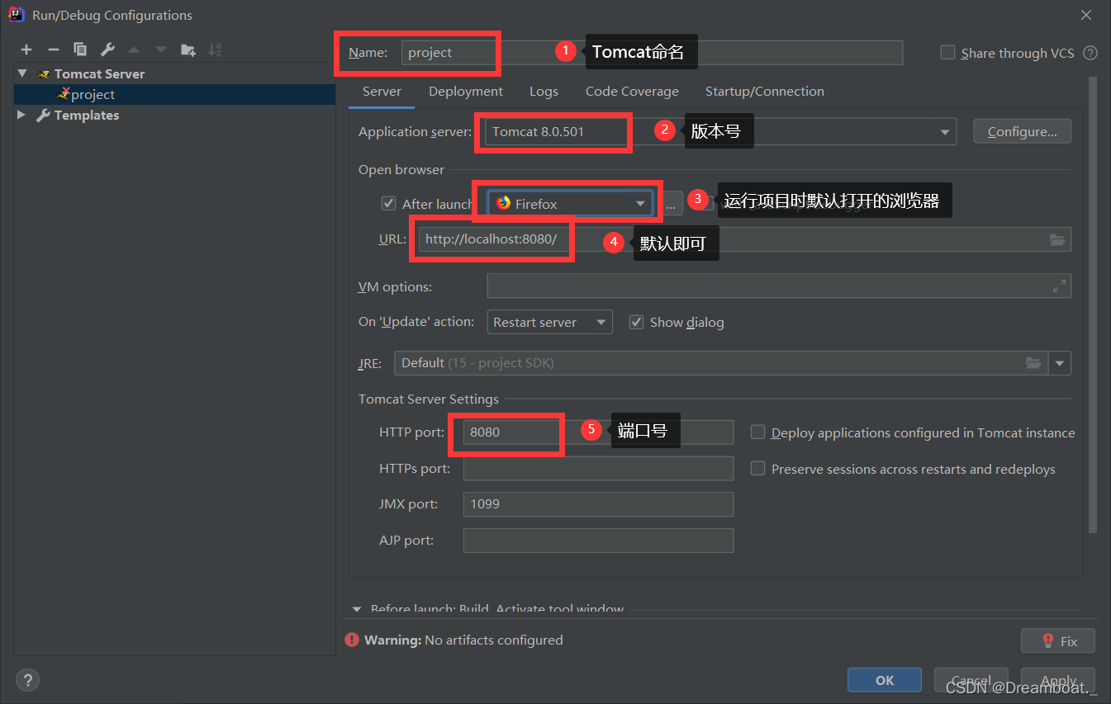Switch to the Startup/Connection tab
Screen dimensions: 1111x704
point(764,92)
